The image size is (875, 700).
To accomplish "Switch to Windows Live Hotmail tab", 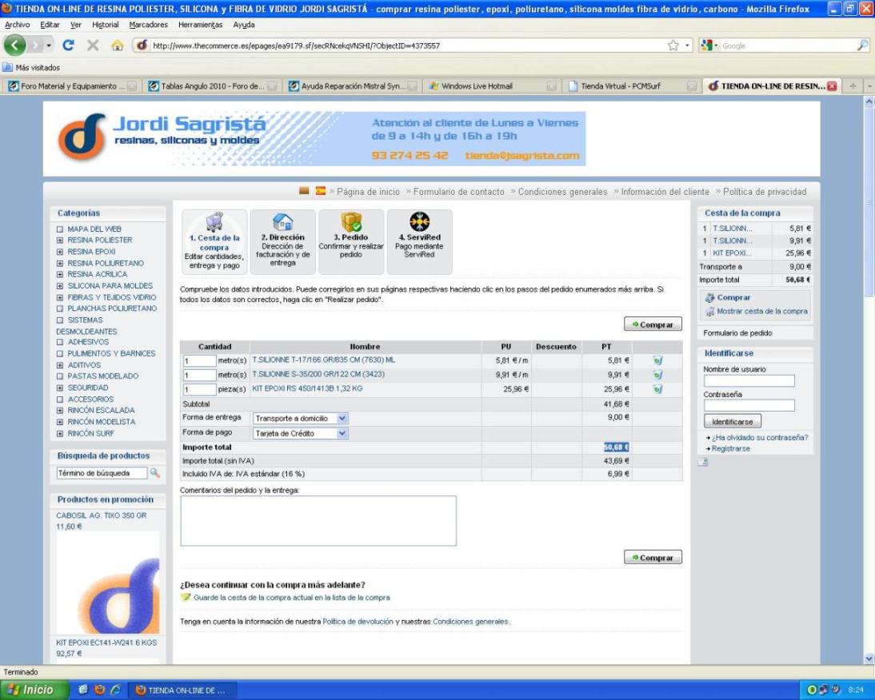I will (491, 86).
